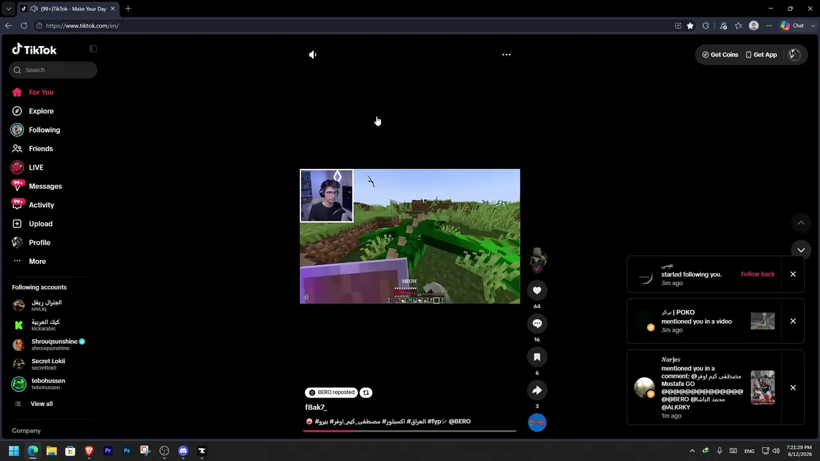Select the TikTok - Make Your Day tab

[67, 9]
